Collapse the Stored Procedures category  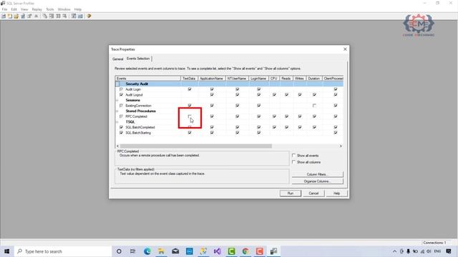click(117, 111)
